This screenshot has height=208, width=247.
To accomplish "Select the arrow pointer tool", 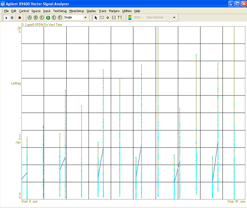I will pyautogui.click(x=96, y=18).
